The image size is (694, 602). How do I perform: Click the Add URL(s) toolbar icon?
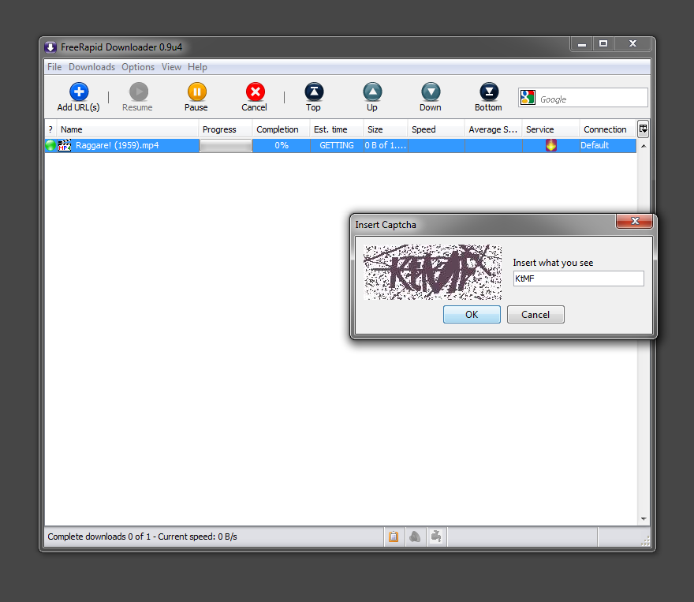point(79,92)
